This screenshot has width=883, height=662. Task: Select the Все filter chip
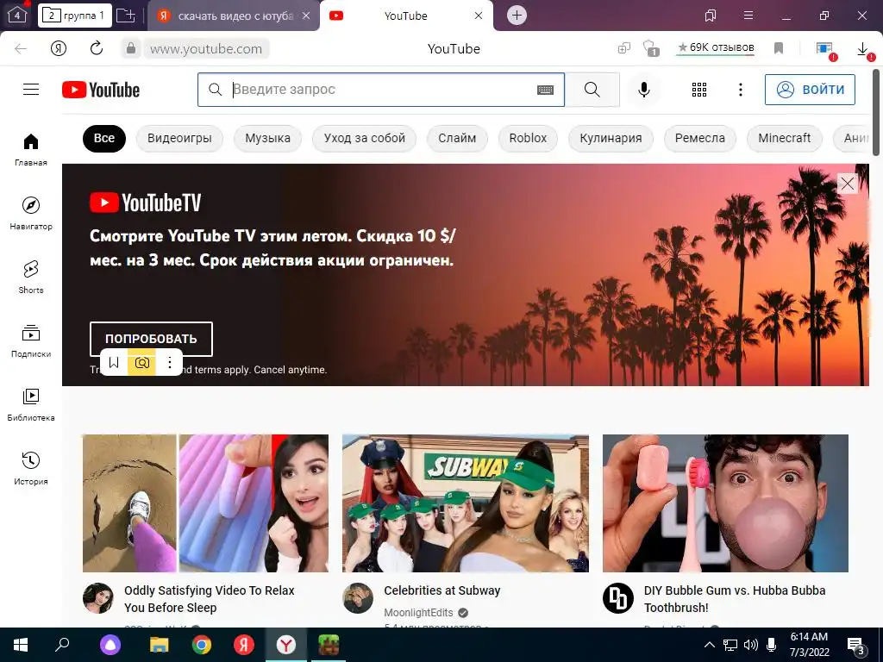click(104, 139)
